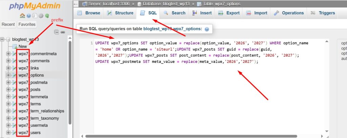
Task: Expand the wpx7_term_taxonomy table node
Action: [8, 118]
